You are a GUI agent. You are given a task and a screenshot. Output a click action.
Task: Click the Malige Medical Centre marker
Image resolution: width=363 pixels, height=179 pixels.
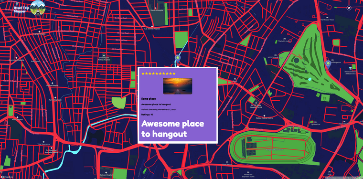264,116
